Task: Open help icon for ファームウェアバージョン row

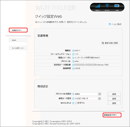Action: pos(73,54)
